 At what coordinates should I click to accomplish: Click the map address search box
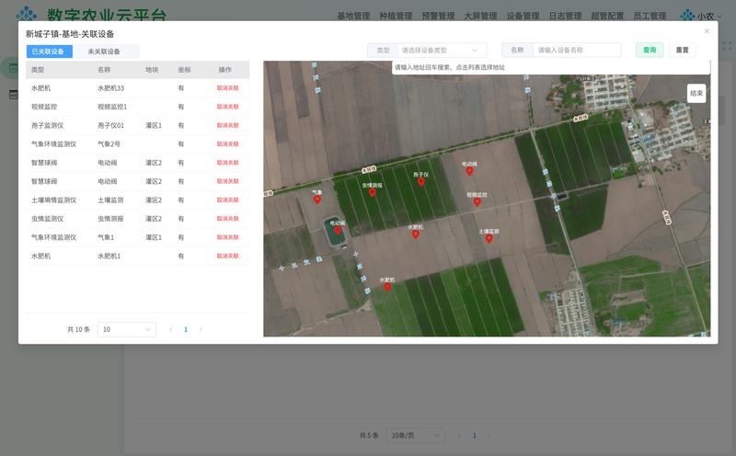[550, 67]
